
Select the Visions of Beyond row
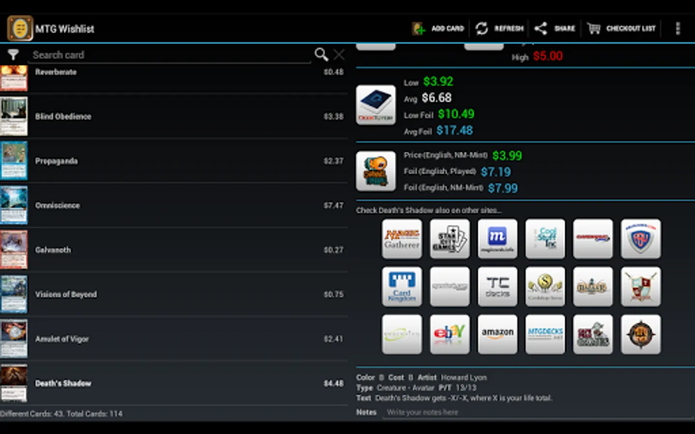(174, 294)
